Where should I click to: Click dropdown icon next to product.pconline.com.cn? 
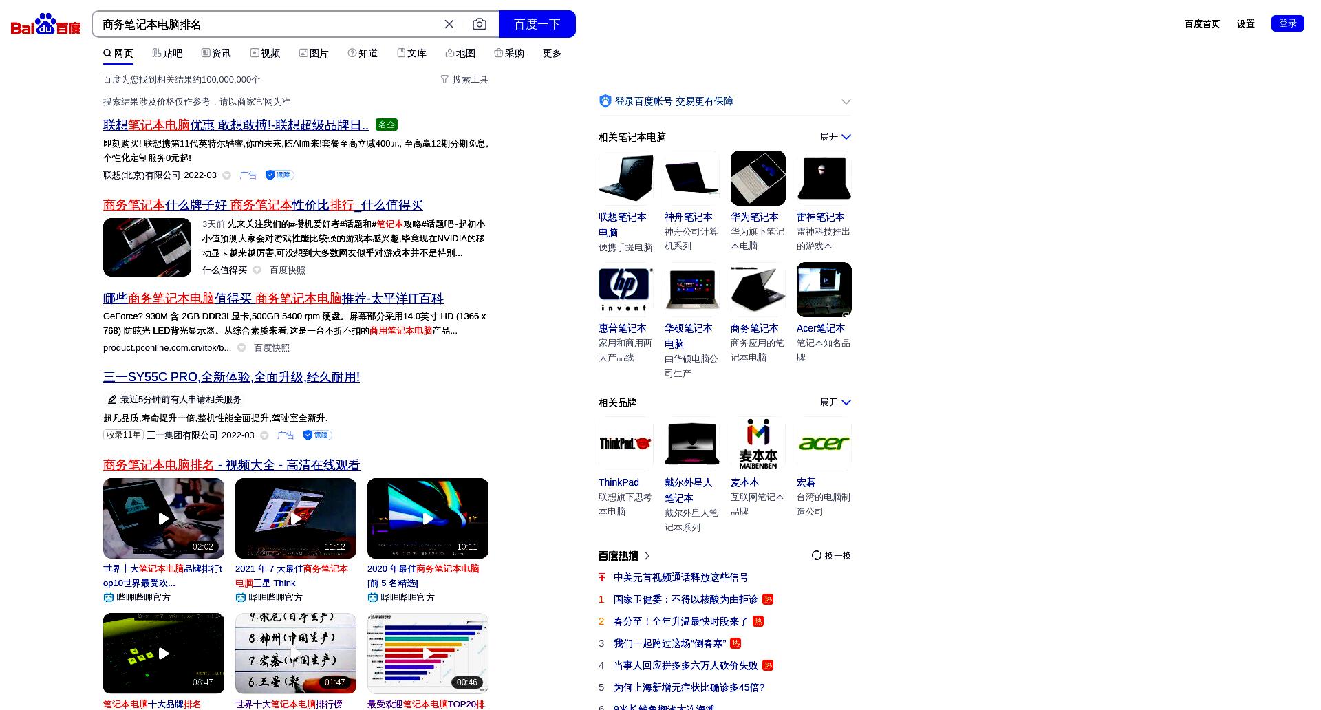241,348
